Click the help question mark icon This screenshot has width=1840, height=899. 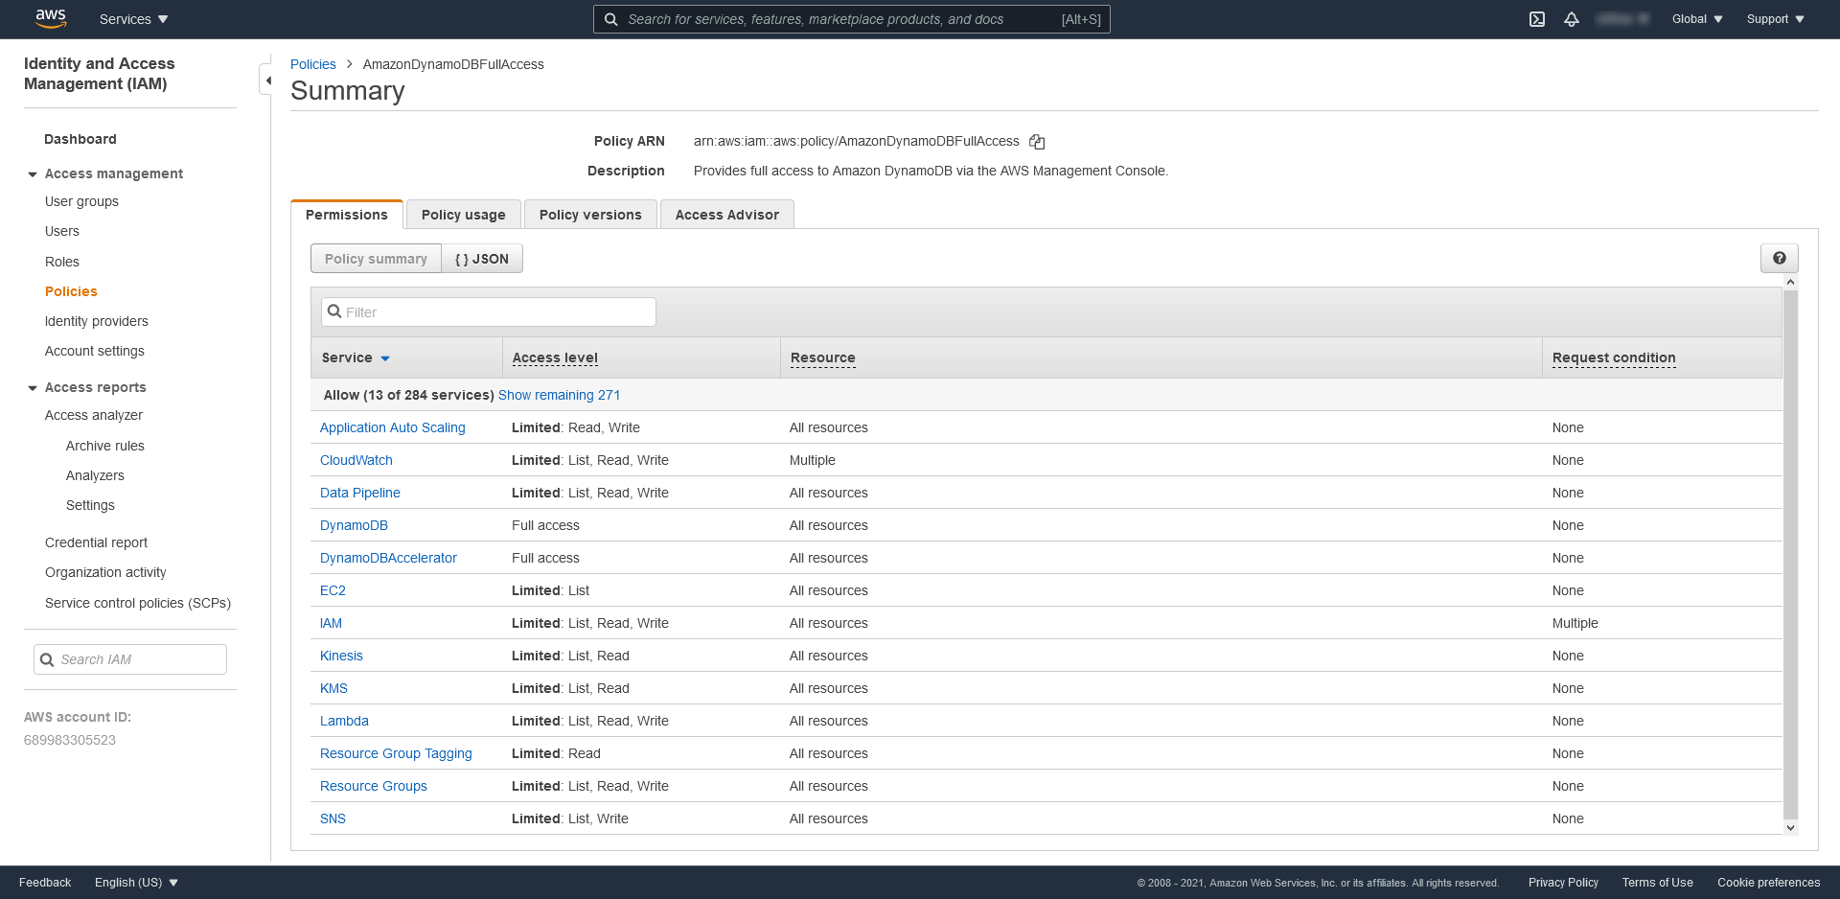coord(1780,258)
